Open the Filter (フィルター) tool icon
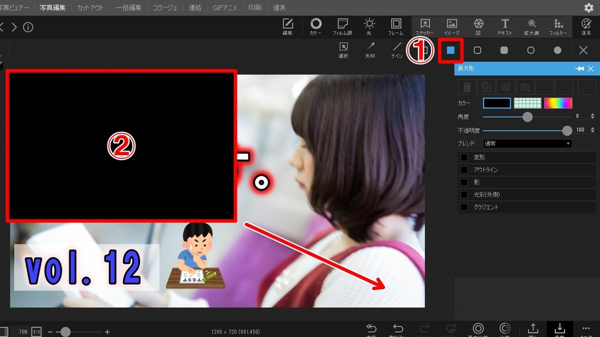600x337 pixels. [558, 26]
